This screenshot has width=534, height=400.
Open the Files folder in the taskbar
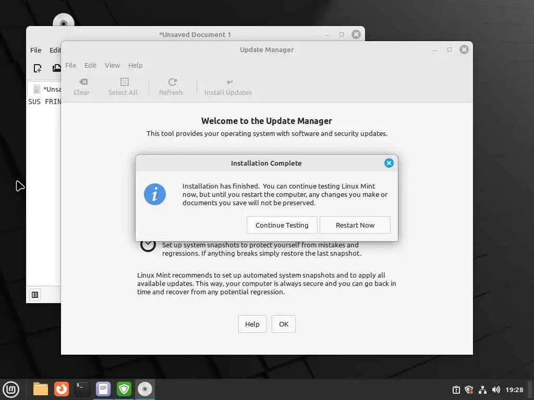[x=41, y=389]
